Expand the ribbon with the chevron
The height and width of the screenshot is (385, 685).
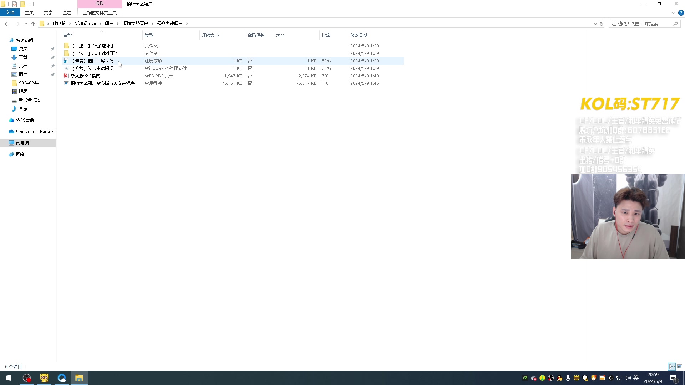[x=673, y=13]
